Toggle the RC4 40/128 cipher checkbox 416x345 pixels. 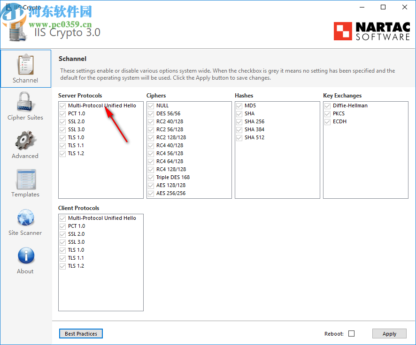pos(151,146)
